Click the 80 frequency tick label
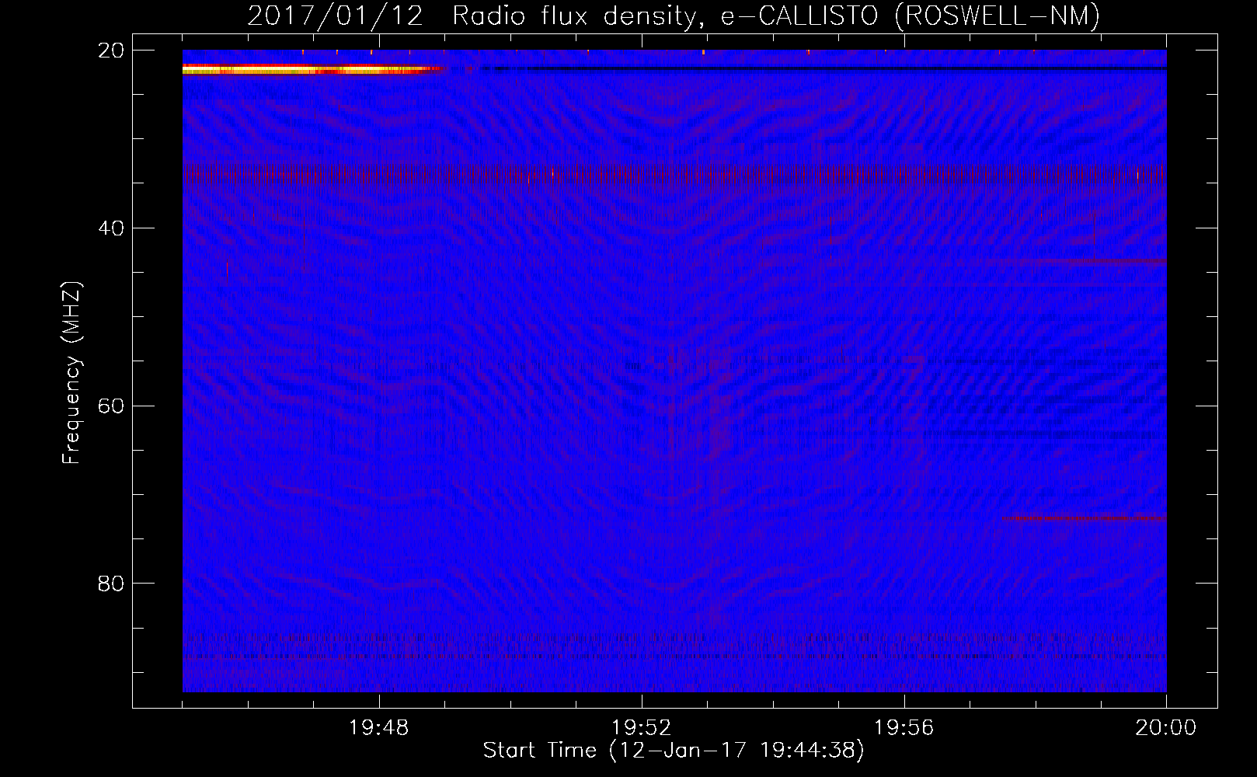Viewport: 1257px width, 777px height. click(x=110, y=583)
